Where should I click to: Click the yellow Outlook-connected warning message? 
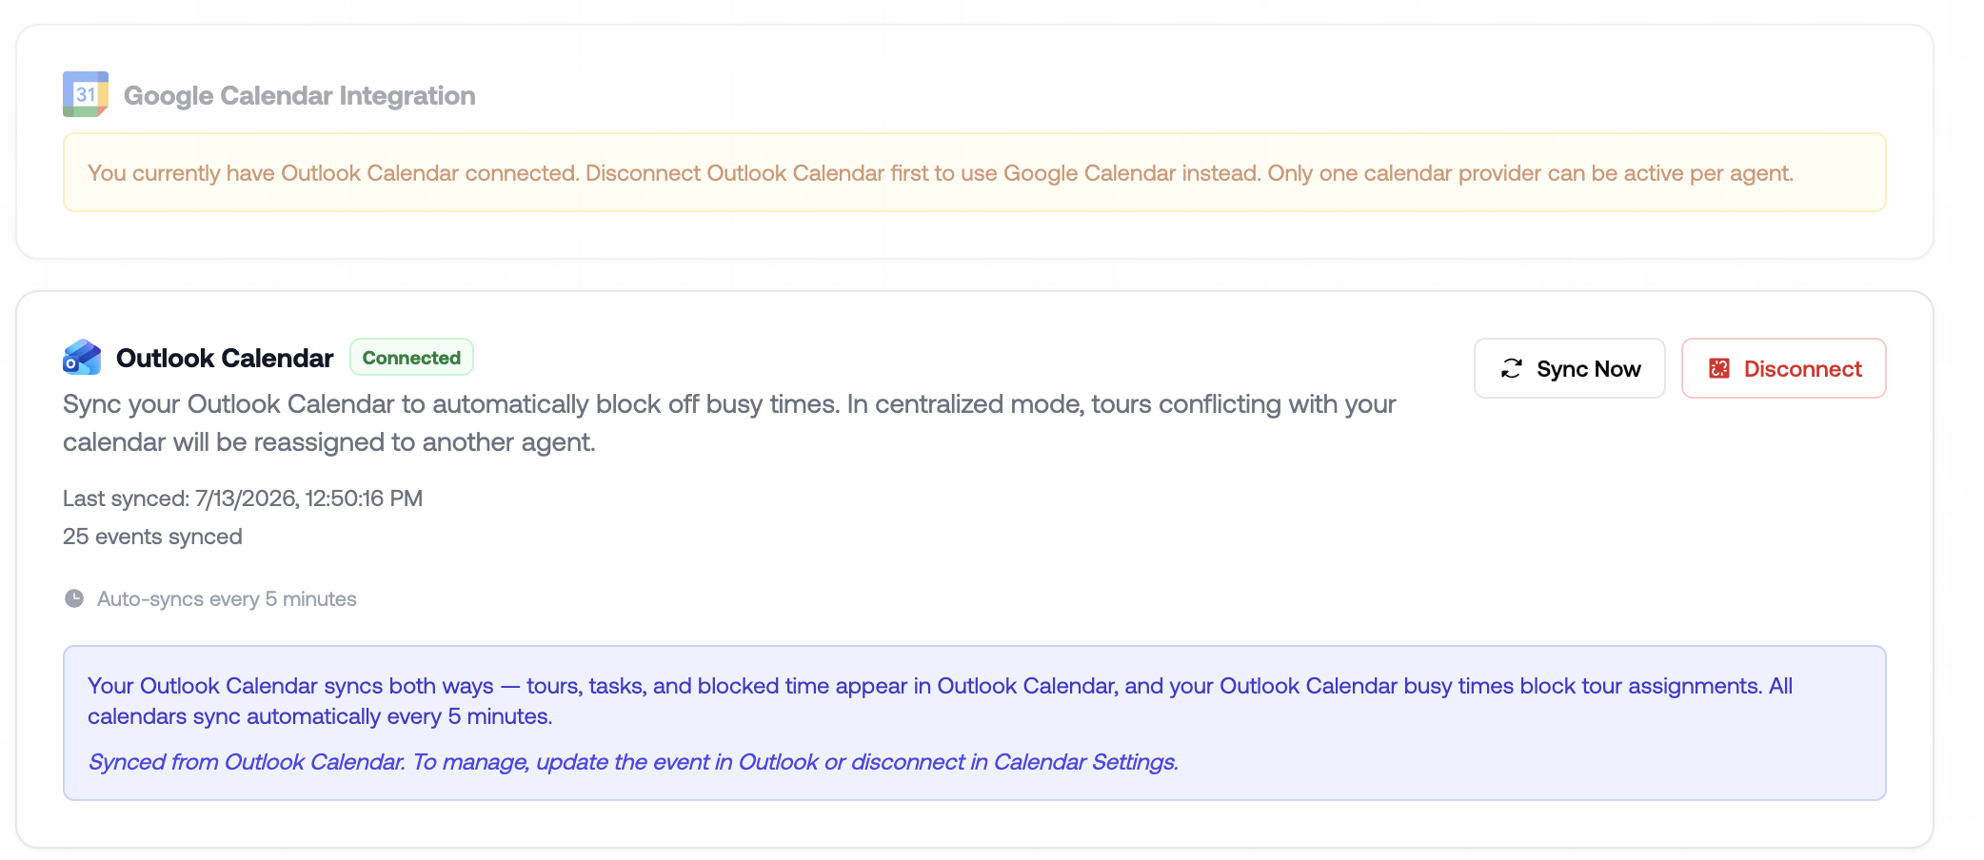tap(975, 172)
